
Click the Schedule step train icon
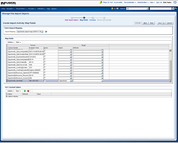coord(93,18)
